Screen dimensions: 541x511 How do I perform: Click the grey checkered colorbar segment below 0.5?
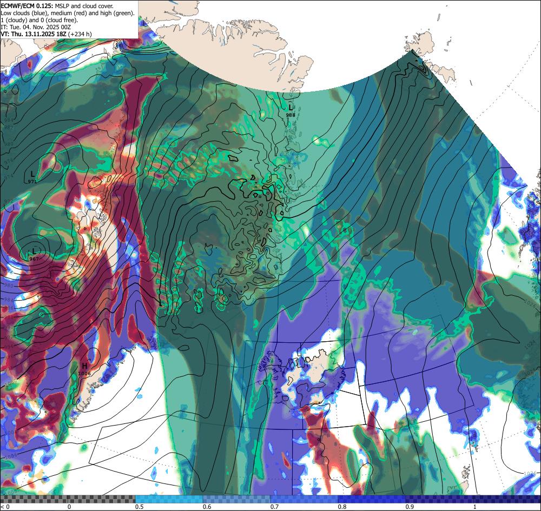(x=68, y=499)
